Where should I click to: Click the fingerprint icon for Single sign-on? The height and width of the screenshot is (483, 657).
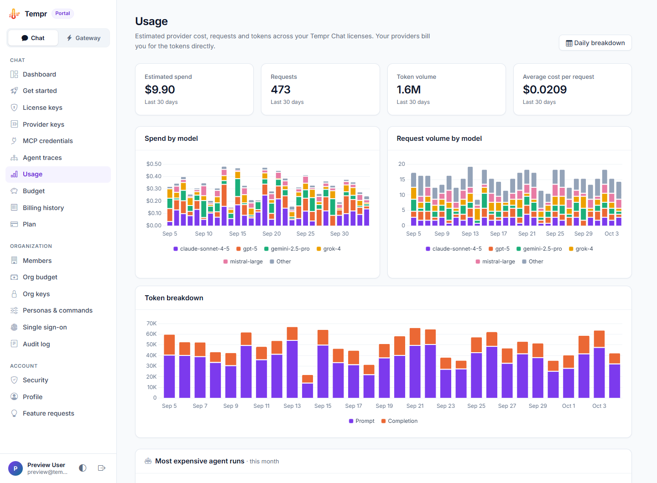(x=14, y=327)
